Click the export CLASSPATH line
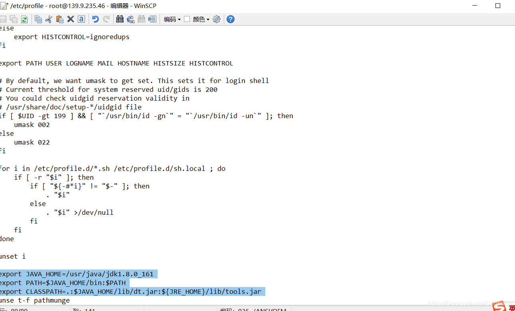Screen dimensions: 515x311 coord(132,291)
